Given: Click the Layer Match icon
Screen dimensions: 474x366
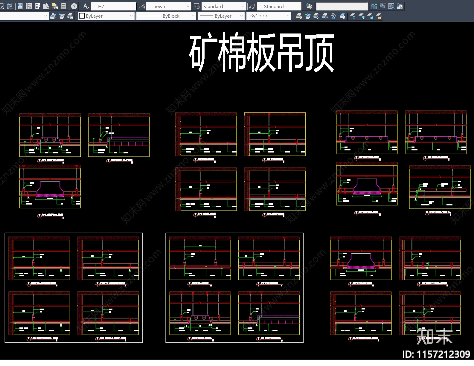Looking at the screenshot, I should (x=299, y=16).
